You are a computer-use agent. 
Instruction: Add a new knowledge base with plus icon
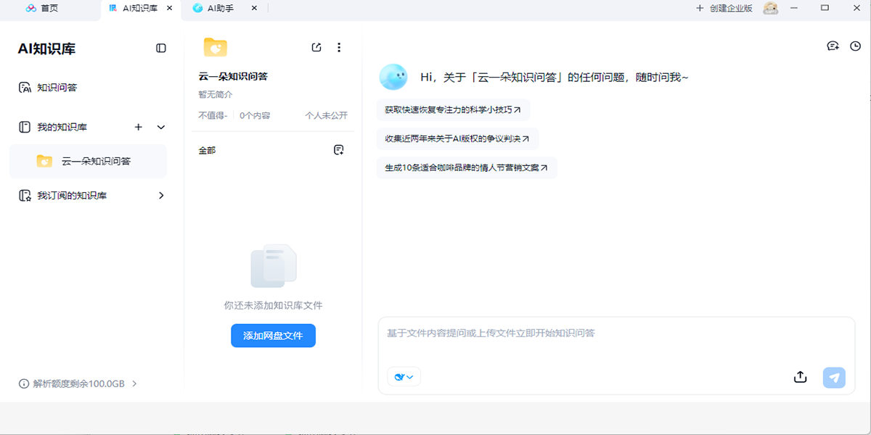click(139, 127)
